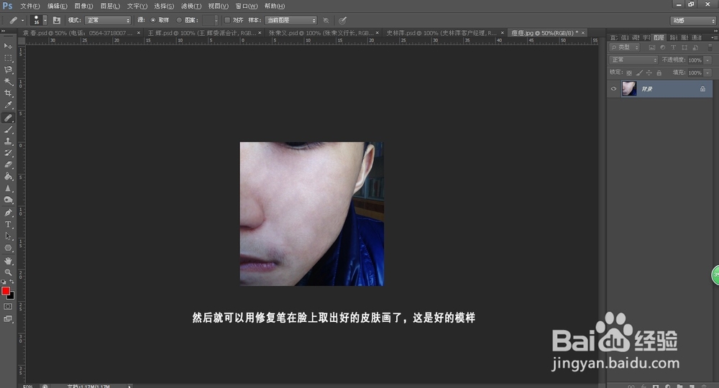The height and width of the screenshot is (388, 719).
Task: Select the Zoom tool
Action: pos(8,272)
